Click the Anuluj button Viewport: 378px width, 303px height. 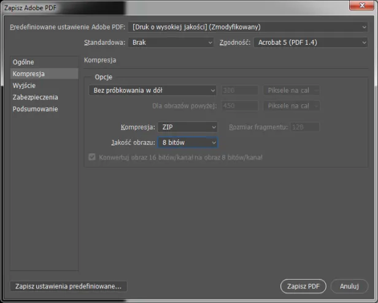coord(349,286)
